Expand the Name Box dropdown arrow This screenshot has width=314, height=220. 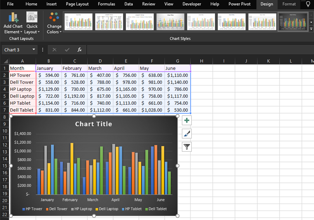click(34, 49)
